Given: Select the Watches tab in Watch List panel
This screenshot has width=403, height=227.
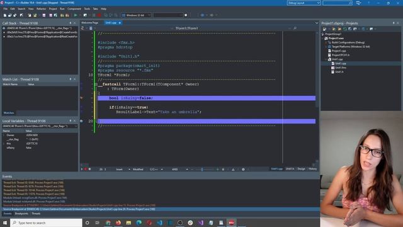Looking at the screenshot, I should click(9, 113).
